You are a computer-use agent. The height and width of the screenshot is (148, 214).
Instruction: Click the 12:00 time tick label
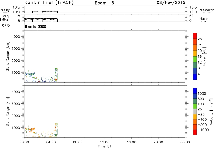105,142
